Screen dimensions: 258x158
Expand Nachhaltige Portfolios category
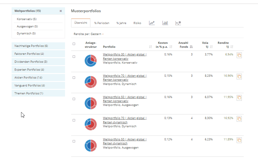[38, 46]
